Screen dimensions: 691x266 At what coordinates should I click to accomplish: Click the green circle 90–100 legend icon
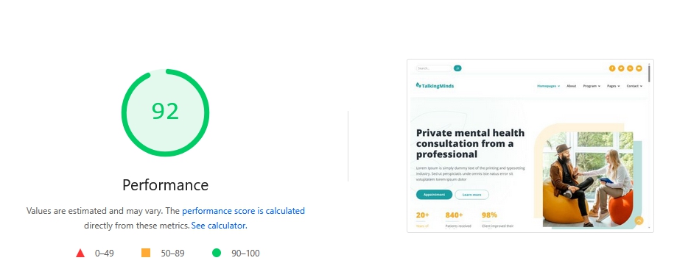click(x=217, y=253)
